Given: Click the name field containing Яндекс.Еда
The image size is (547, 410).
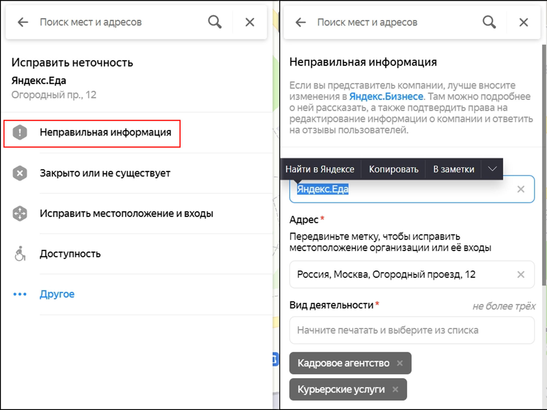Looking at the screenshot, I should pyautogui.click(x=412, y=189).
